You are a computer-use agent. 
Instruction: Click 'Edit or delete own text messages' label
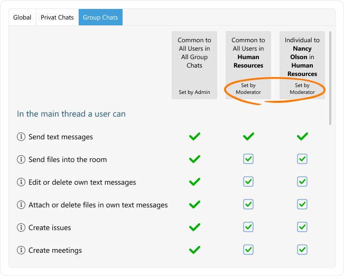pyautogui.click(x=82, y=182)
